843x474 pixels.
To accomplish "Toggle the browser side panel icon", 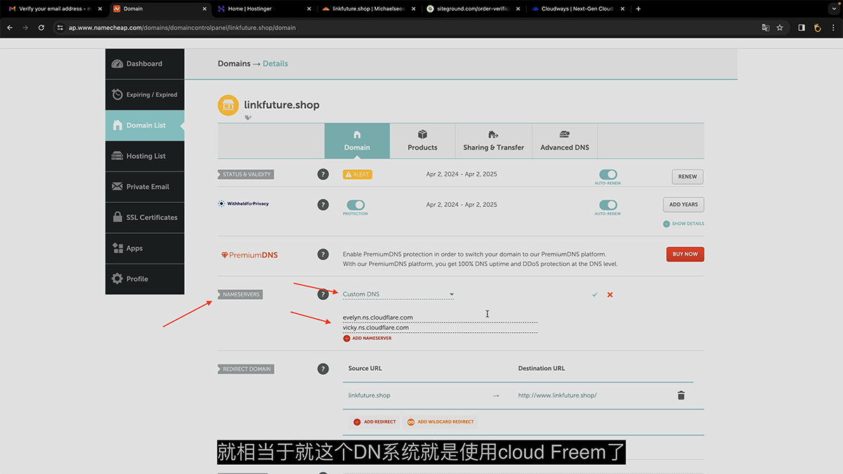I will [x=802, y=27].
